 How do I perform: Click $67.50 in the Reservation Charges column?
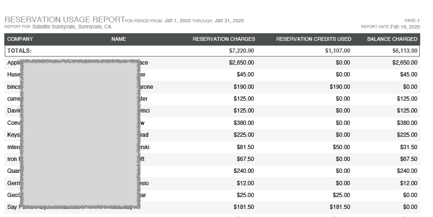(x=245, y=159)
